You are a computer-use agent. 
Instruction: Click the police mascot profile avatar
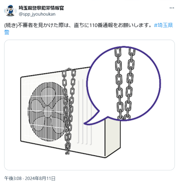pyautogui.click(x=10, y=11)
